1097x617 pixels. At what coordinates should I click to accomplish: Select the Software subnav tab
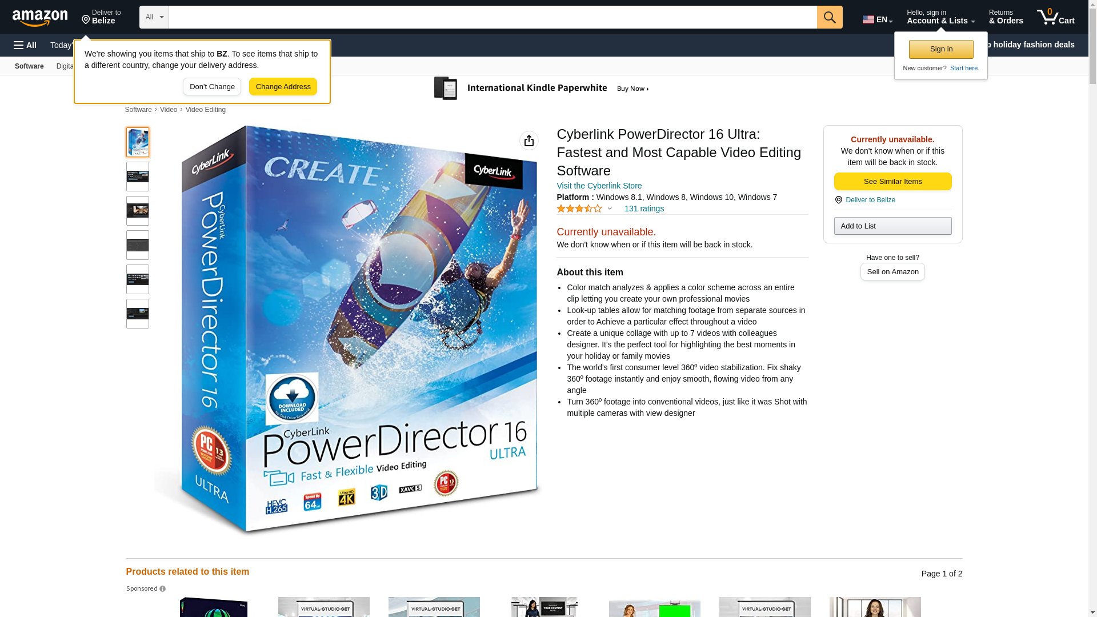[29, 66]
